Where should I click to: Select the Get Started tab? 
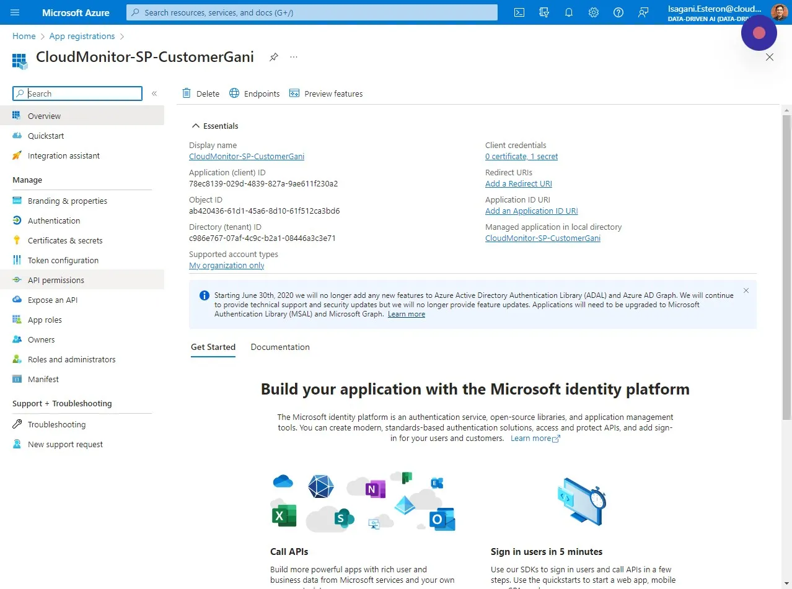tap(213, 347)
